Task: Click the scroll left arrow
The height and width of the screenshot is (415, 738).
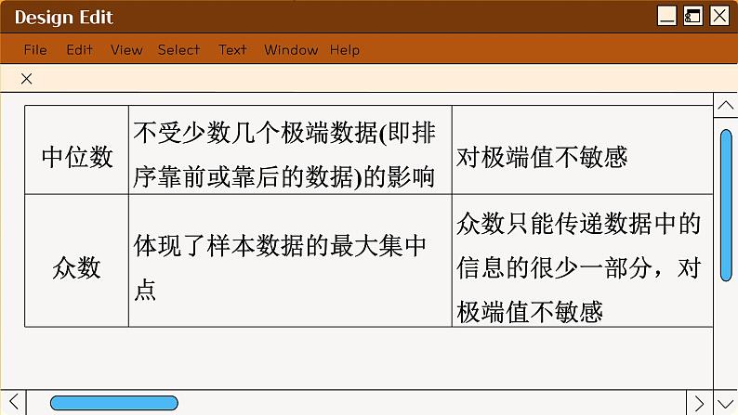Action: [x=14, y=402]
